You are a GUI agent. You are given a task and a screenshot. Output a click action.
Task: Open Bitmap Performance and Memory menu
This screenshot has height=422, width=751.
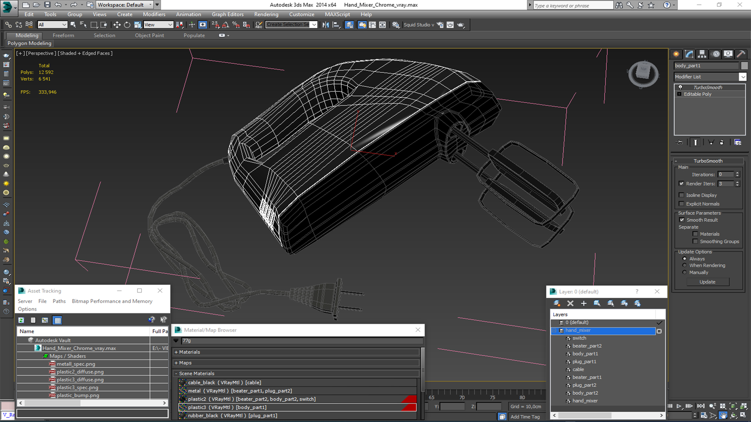point(112,301)
